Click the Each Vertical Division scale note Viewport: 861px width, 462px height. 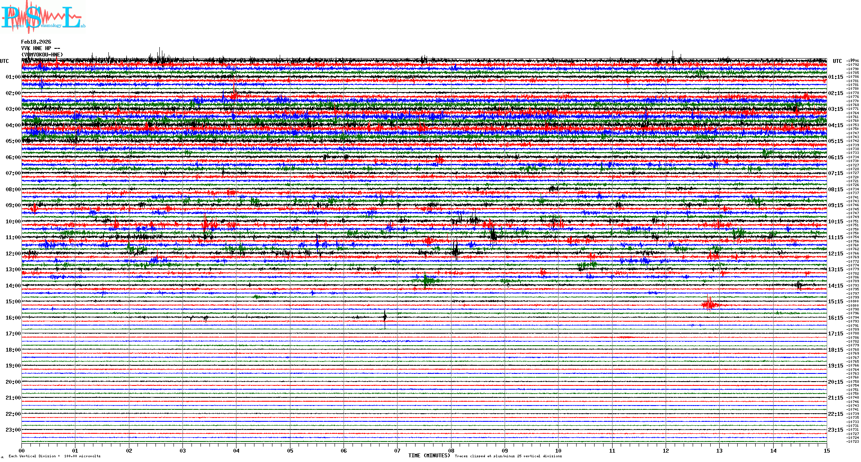[x=54, y=456]
